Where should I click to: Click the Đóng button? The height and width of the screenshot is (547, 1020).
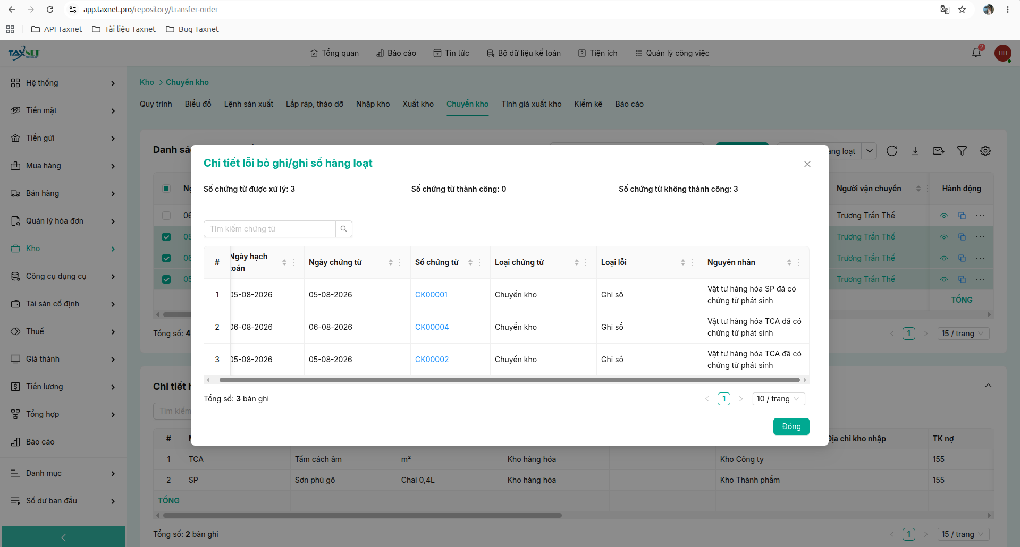point(791,426)
